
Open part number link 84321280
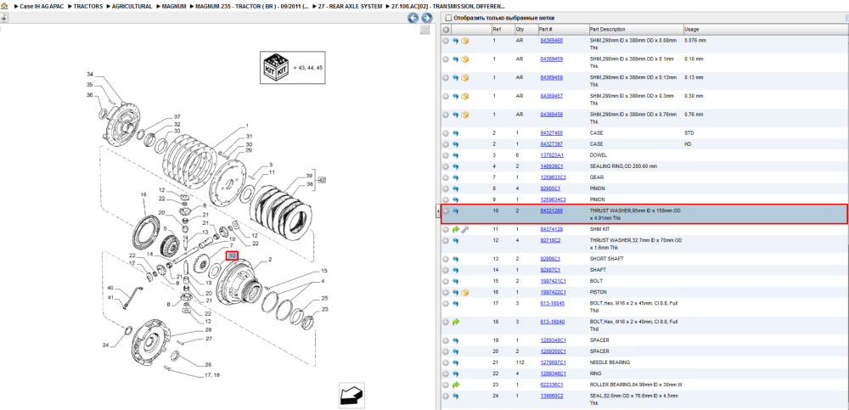point(551,211)
